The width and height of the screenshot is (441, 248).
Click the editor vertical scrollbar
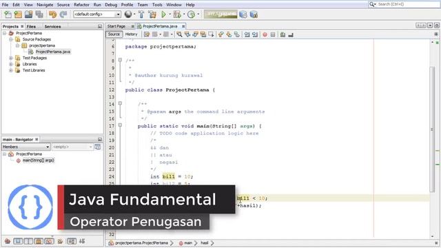tap(433, 130)
